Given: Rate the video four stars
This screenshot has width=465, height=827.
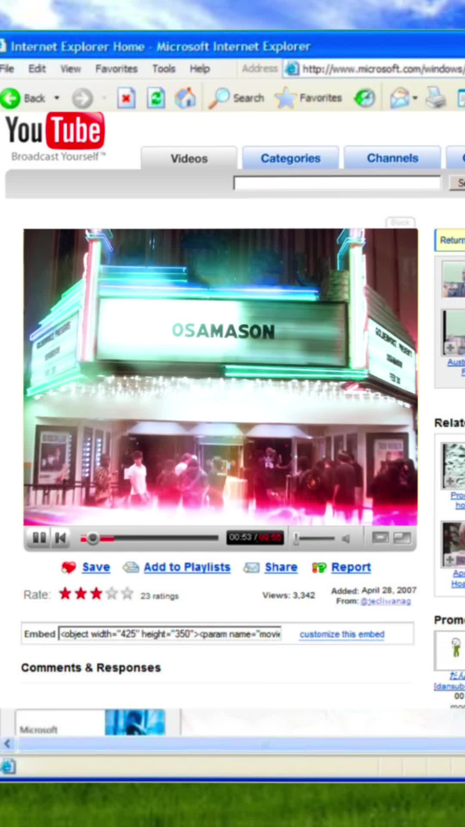Looking at the screenshot, I should [112, 594].
